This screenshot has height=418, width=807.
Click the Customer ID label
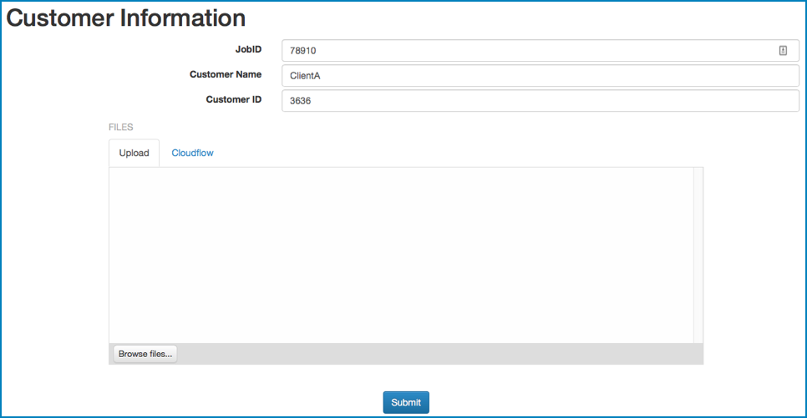234,100
